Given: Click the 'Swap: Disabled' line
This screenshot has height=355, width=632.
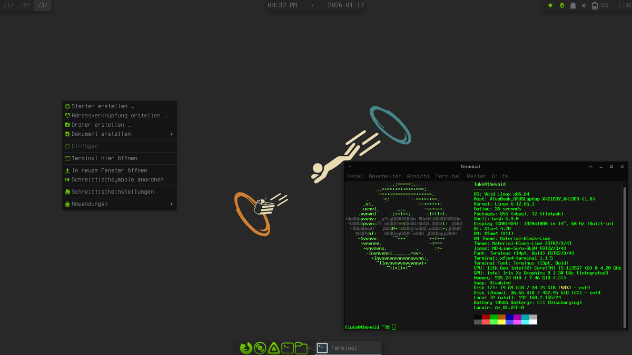Looking at the screenshot, I should pyautogui.click(x=492, y=283).
